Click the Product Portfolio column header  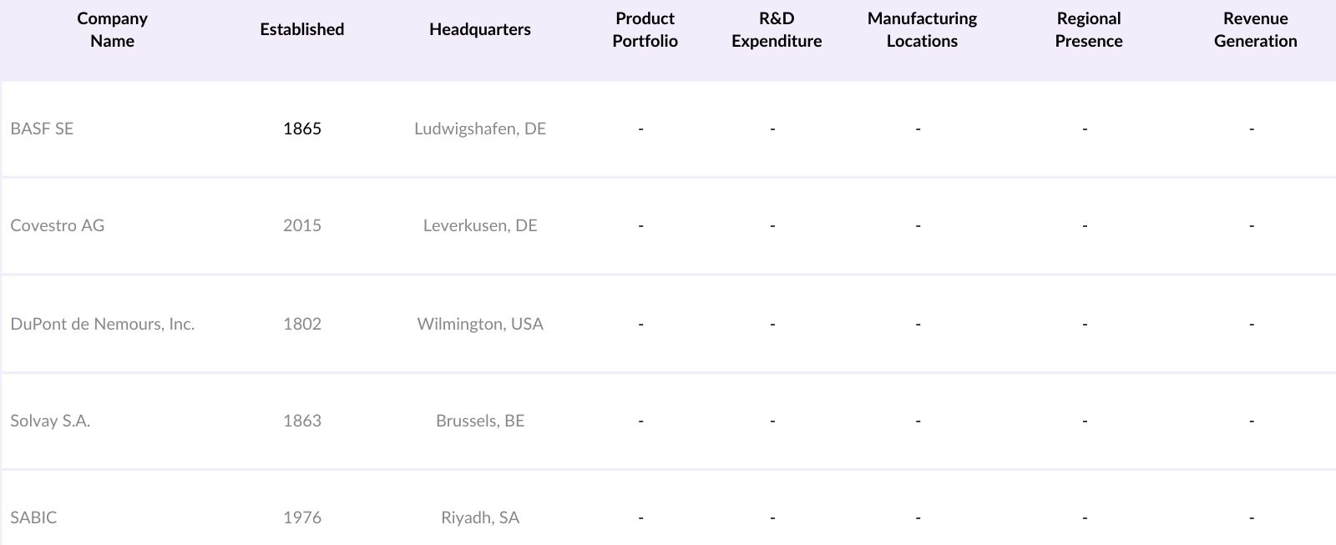click(645, 30)
